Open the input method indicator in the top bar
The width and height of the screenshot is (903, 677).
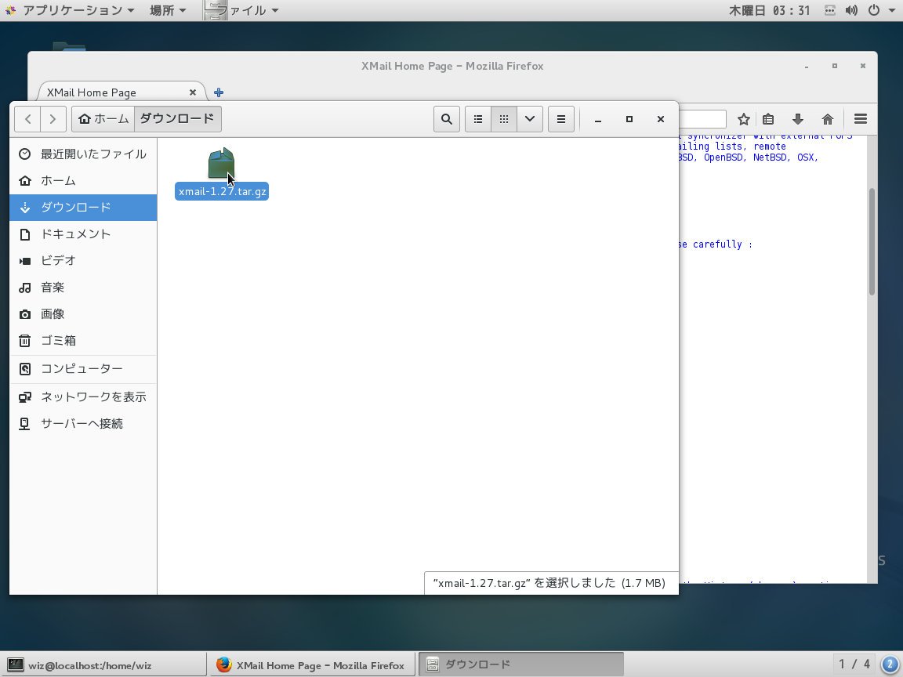coord(830,10)
